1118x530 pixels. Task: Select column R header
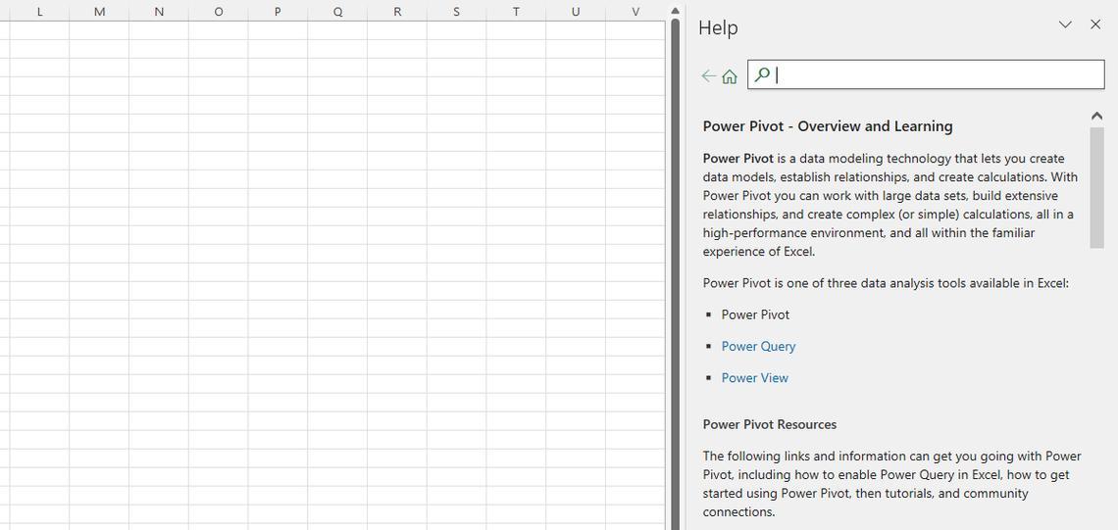coord(397,12)
